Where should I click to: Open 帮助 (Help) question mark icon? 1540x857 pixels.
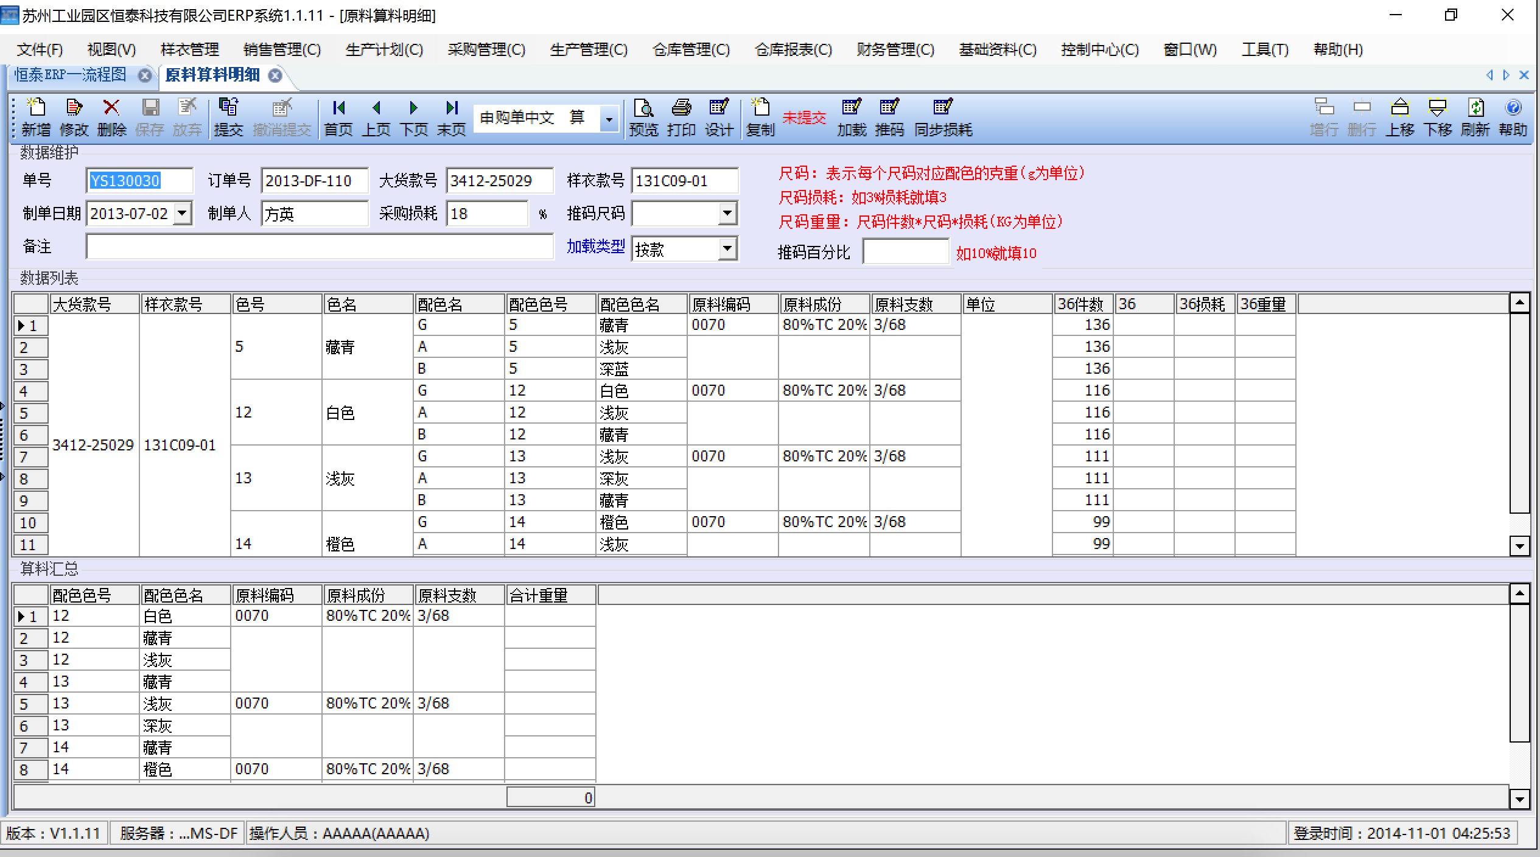click(x=1513, y=117)
